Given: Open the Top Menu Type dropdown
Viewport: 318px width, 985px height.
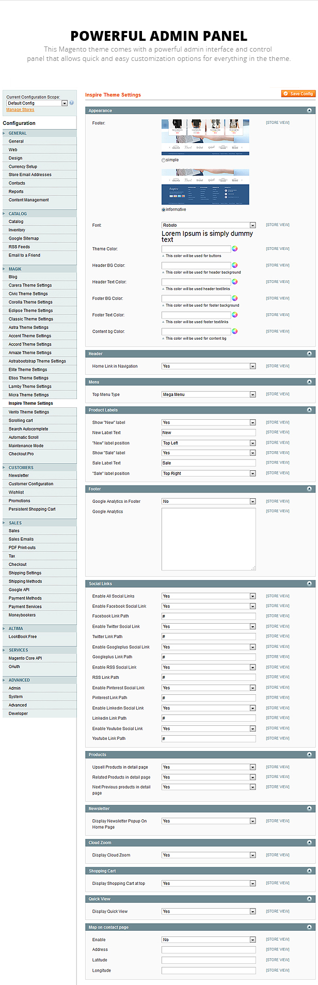Looking at the screenshot, I should click(209, 394).
